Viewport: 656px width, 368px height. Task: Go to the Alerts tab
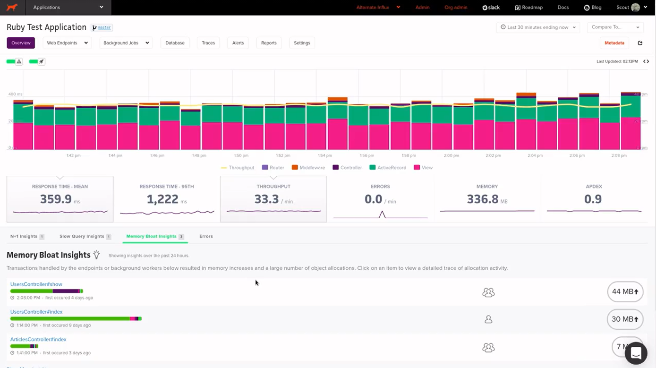pyautogui.click(x=238, y=43)
